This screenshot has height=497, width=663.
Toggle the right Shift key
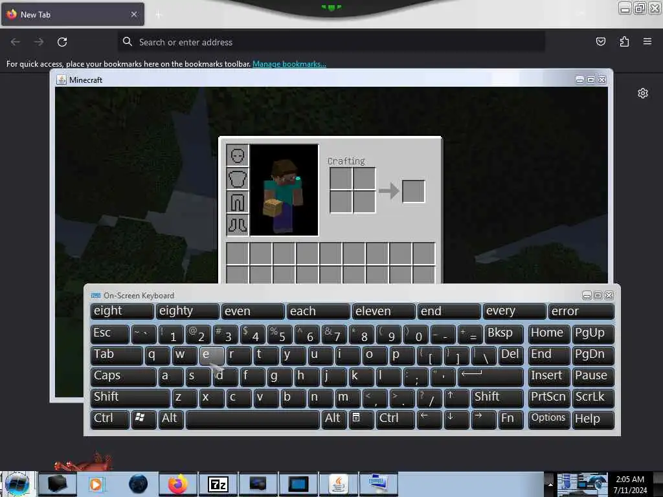497,398
